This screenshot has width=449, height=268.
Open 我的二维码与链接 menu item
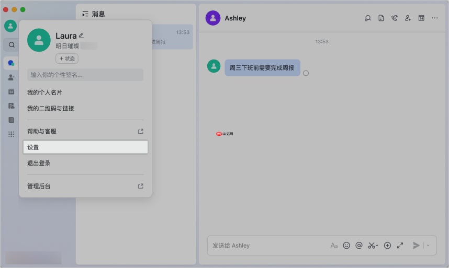pos(85,108)
